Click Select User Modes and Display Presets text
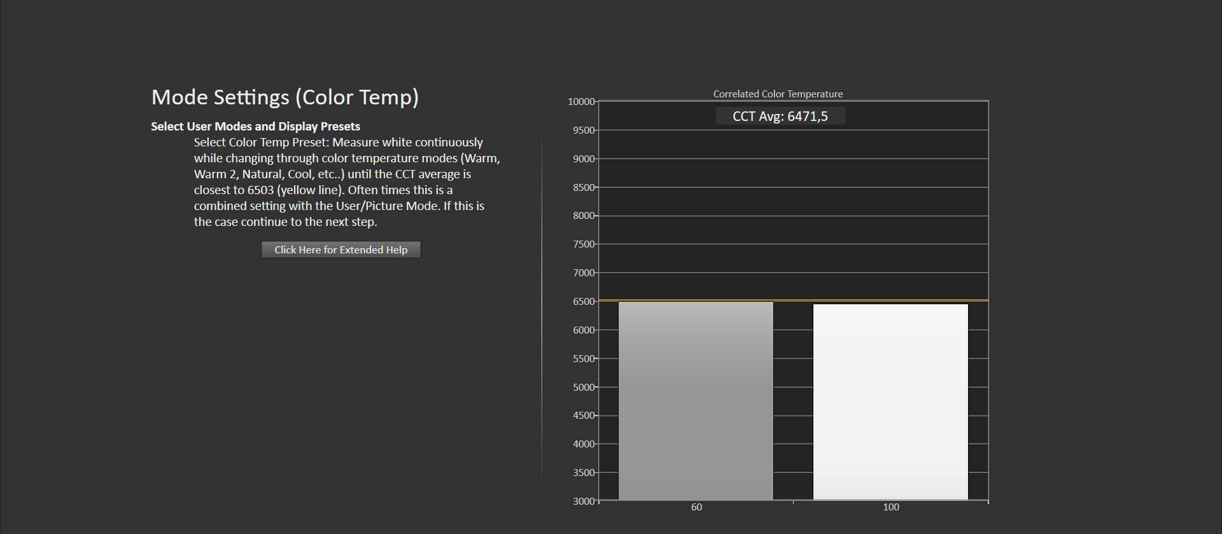 pyautogui.click(x=255, y=126)
